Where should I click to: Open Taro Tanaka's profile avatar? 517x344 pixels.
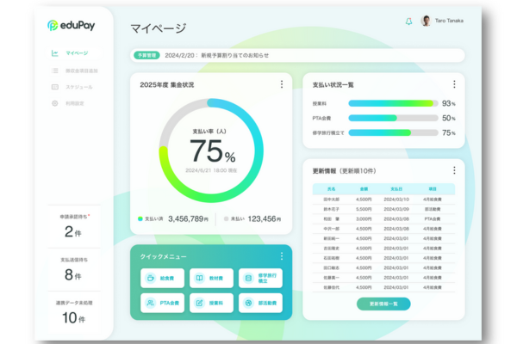[426, 21]
